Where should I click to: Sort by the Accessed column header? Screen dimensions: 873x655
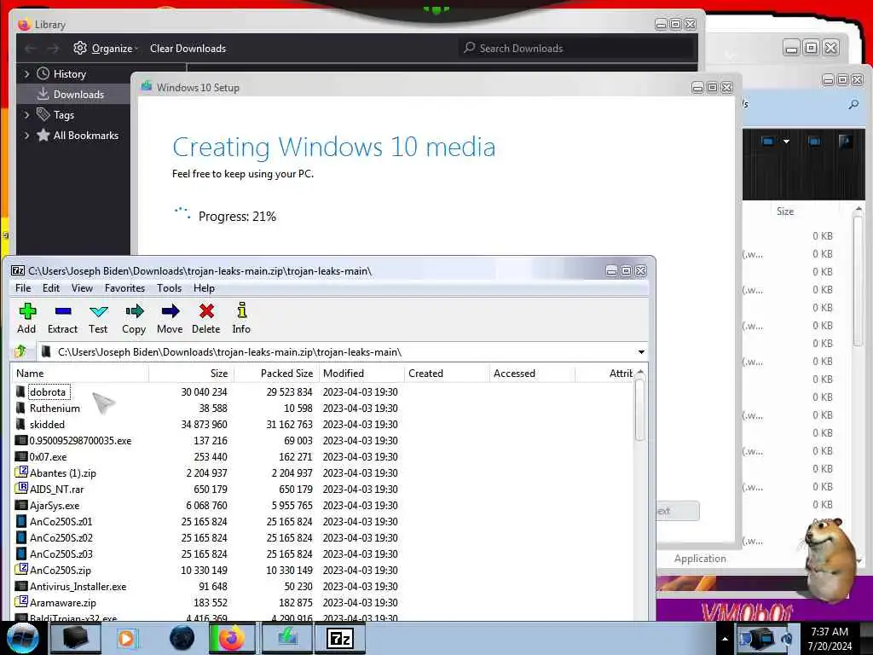pos(532,374)
